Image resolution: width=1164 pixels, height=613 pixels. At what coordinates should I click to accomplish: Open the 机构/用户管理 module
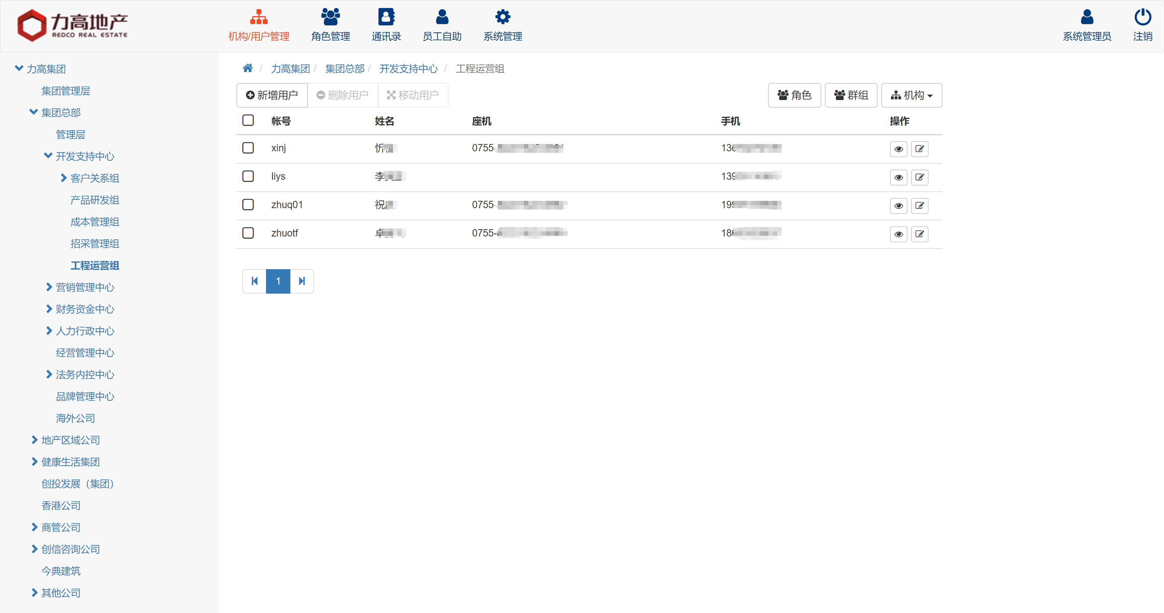tap(258, 26)
